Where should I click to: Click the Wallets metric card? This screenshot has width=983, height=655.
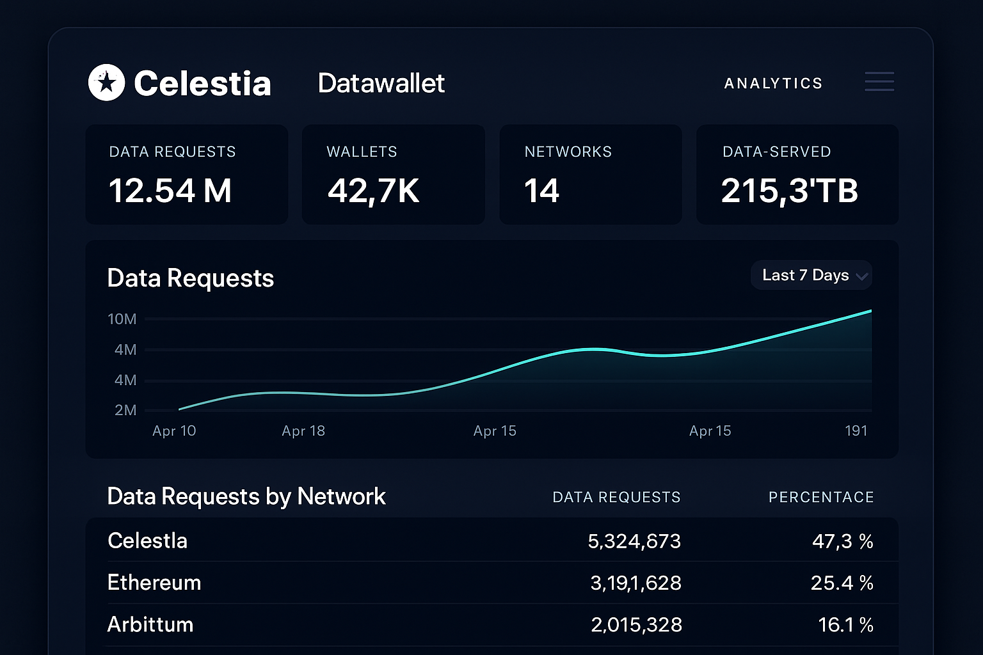point(393,174)
